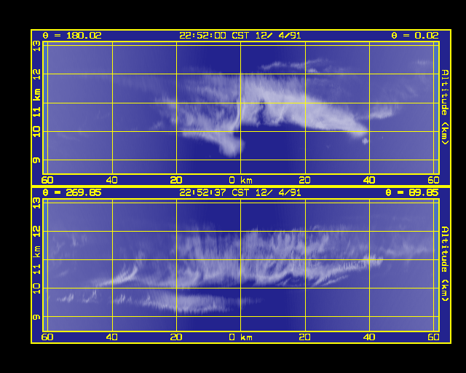Screen dimensions: 466x373
Task: Click the lower panel's 0 km axis label
Action: point(241,337)
